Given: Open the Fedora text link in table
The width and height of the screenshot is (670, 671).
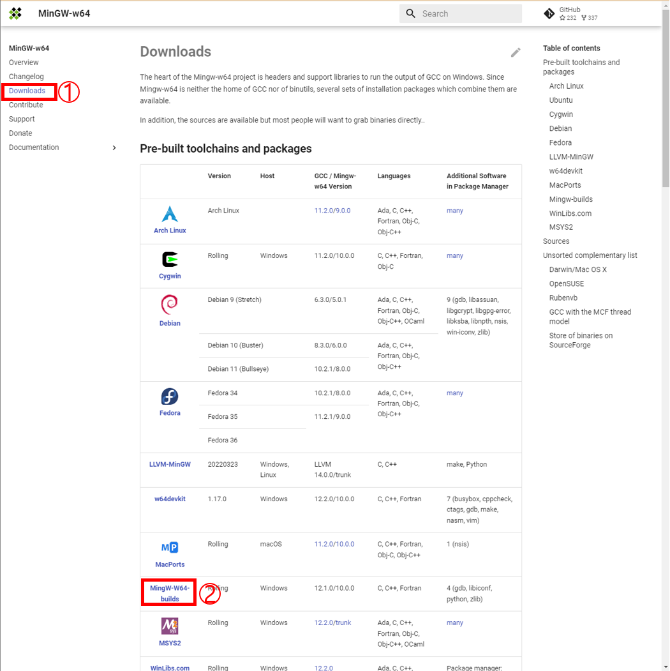Looking at the screenshot, I should [170, 413].
